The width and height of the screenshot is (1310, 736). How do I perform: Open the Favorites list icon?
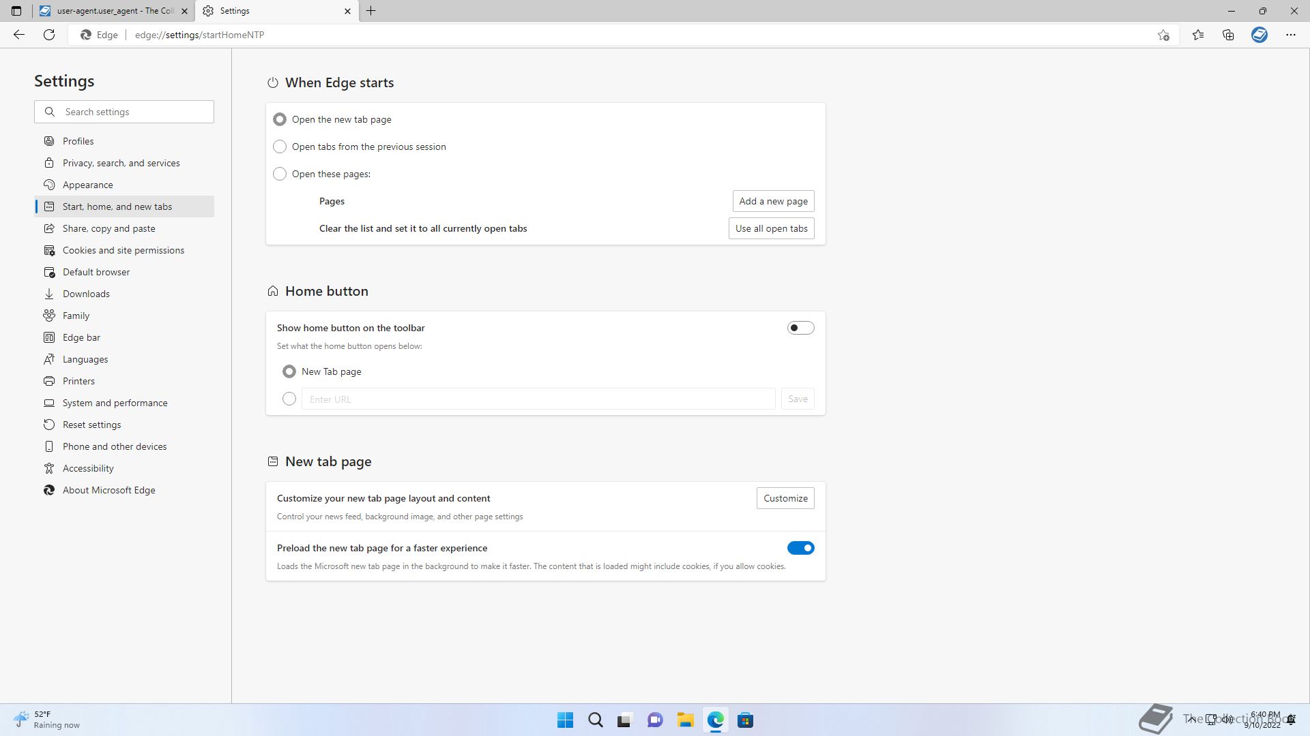(x=1198, y=35)
